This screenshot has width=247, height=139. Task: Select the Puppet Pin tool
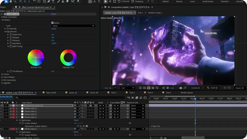78,2
